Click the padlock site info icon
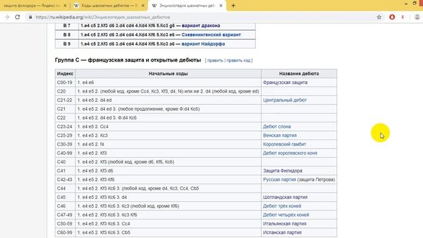423x238 pixels. click(x=30, y=17)
